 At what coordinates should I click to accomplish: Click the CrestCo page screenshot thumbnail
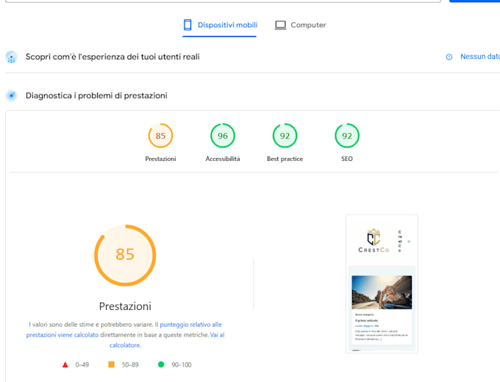click(382, 284)
